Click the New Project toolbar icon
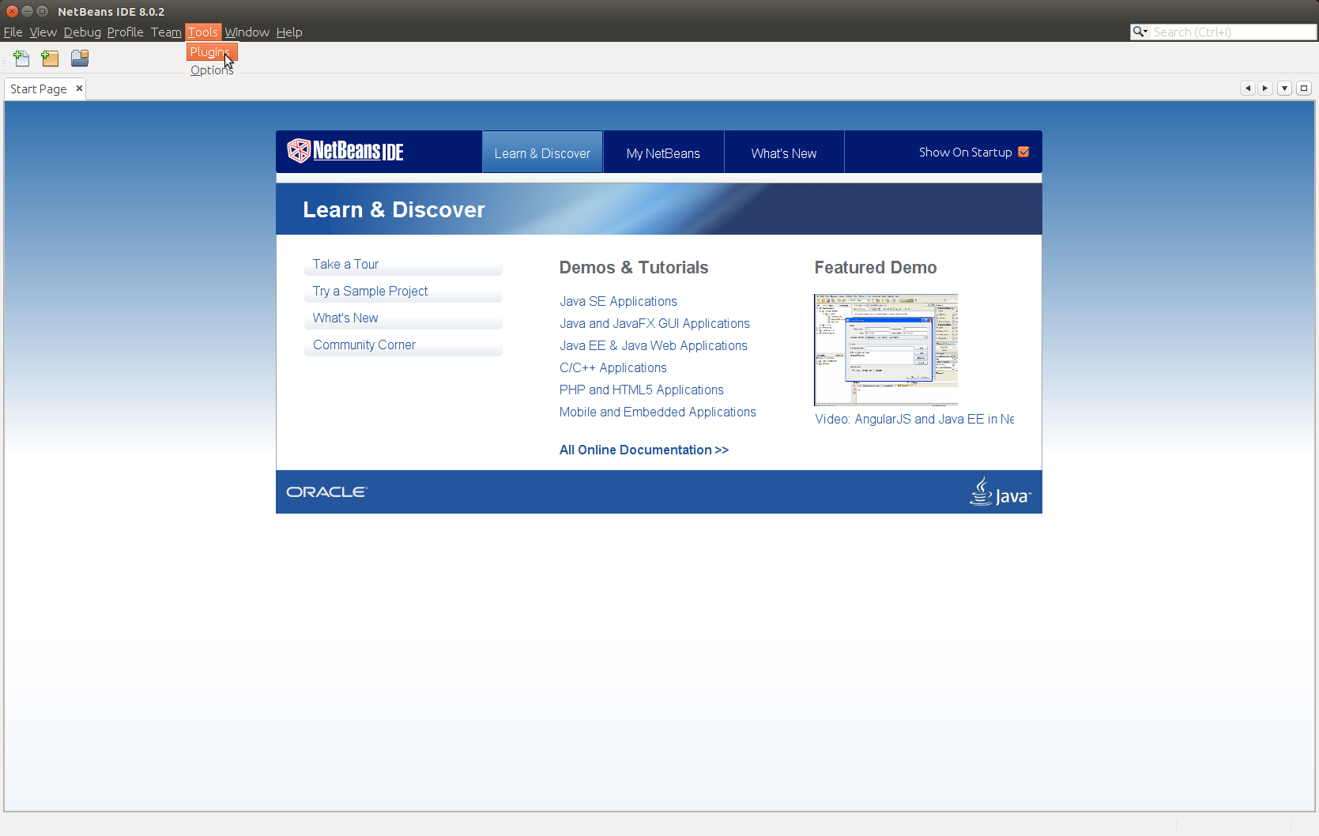1319x836 pixels. pos(50,58)
